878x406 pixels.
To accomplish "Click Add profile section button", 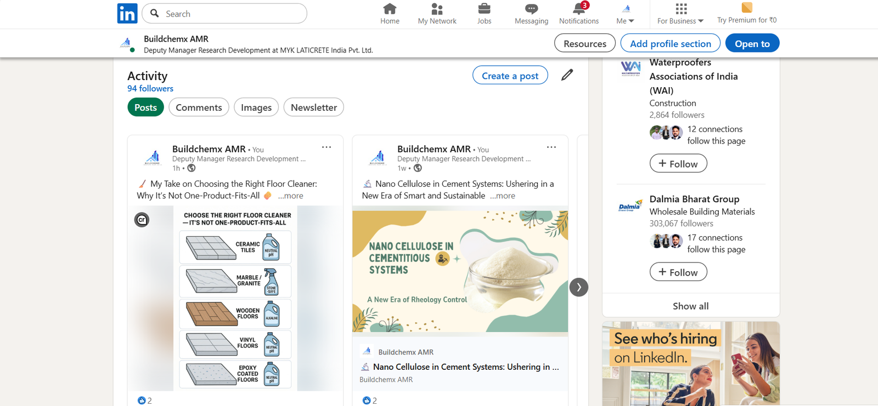I will [x=671, y=43].
